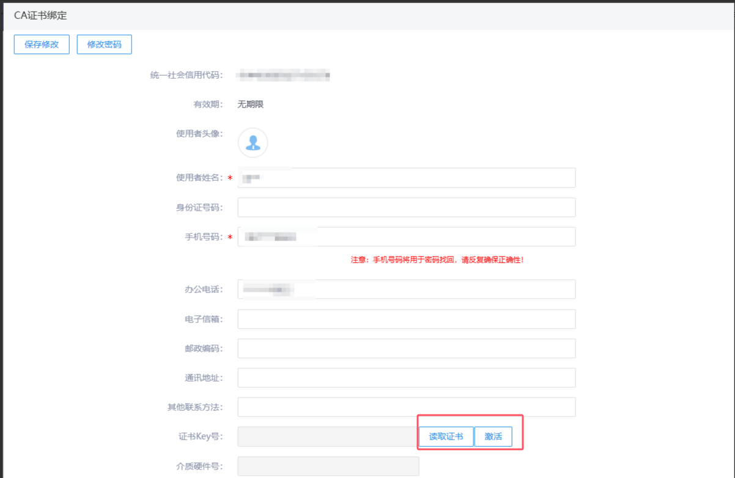The width and height of the screenshot is (735, 478).
Task: Click the 使用者头像 label text
Action: tap(199, 134)
